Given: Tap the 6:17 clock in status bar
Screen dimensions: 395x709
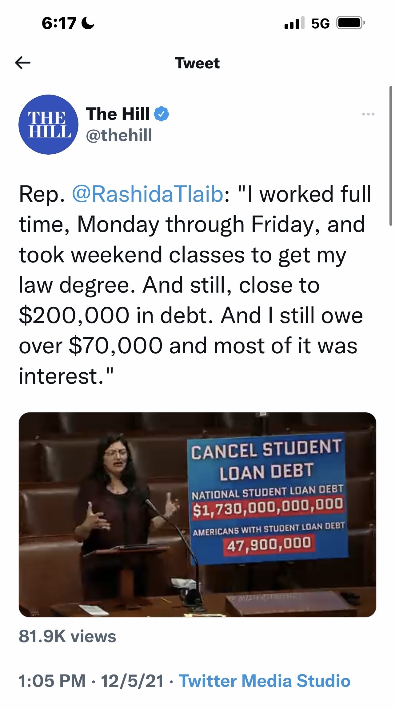Looking at the screenshot, I should (59, 23).
